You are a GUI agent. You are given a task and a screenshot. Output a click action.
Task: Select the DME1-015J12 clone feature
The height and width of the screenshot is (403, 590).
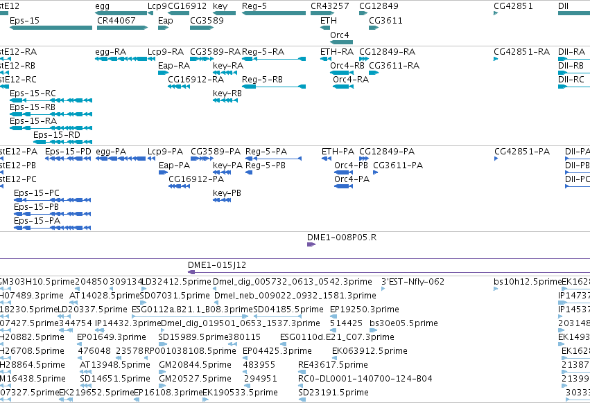389,272
